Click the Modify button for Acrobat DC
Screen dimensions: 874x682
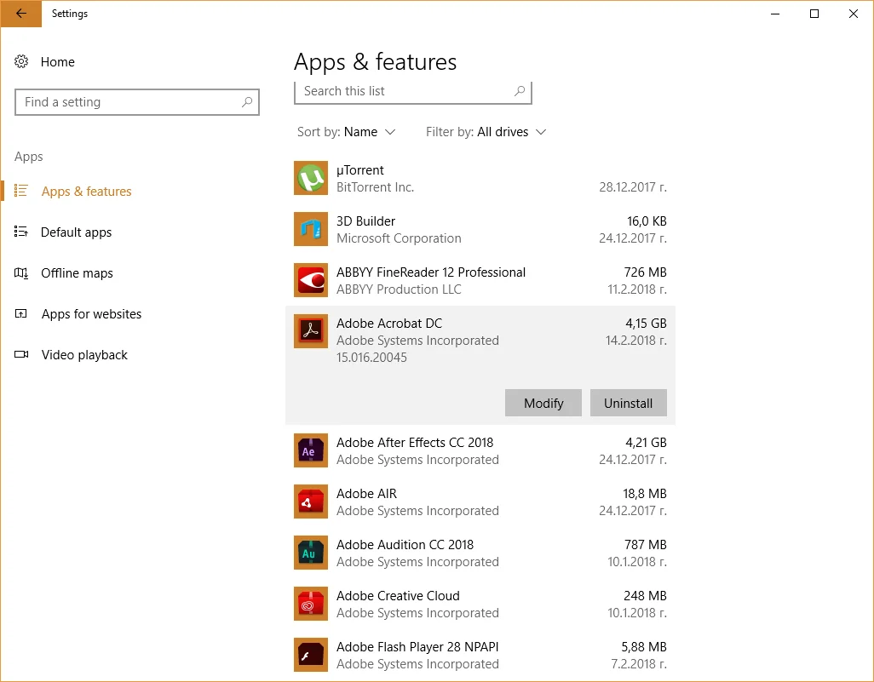[x=543, y=403]
